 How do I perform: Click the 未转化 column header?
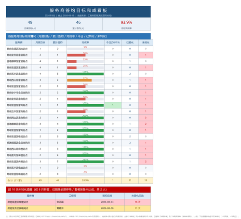[x=146, y=42]
